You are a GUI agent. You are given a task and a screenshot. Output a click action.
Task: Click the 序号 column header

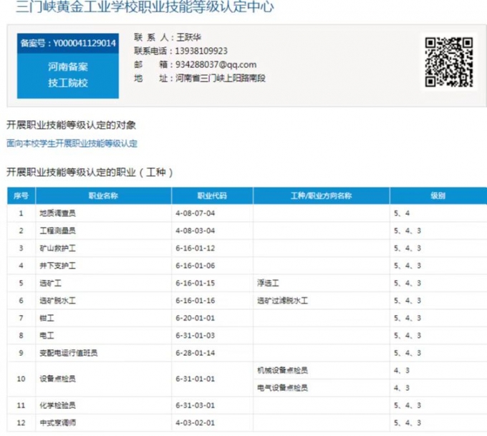click(x=21, y=195)
